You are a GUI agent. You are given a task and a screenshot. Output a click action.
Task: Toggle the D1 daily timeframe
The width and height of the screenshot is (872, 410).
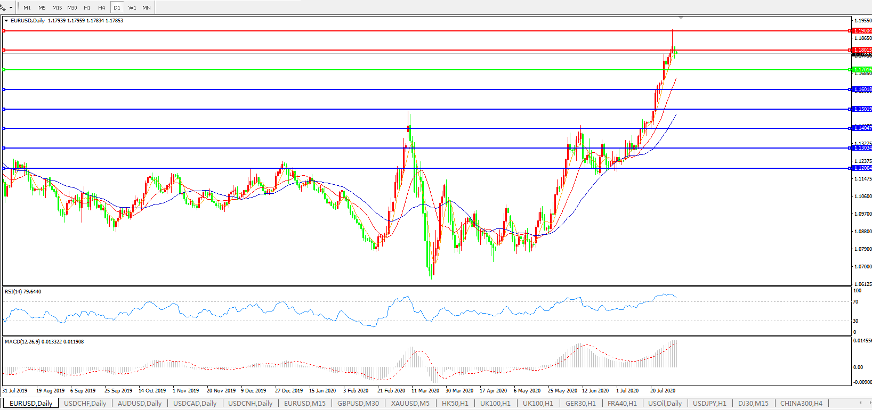pyautogui.click(x=117, y=8)
